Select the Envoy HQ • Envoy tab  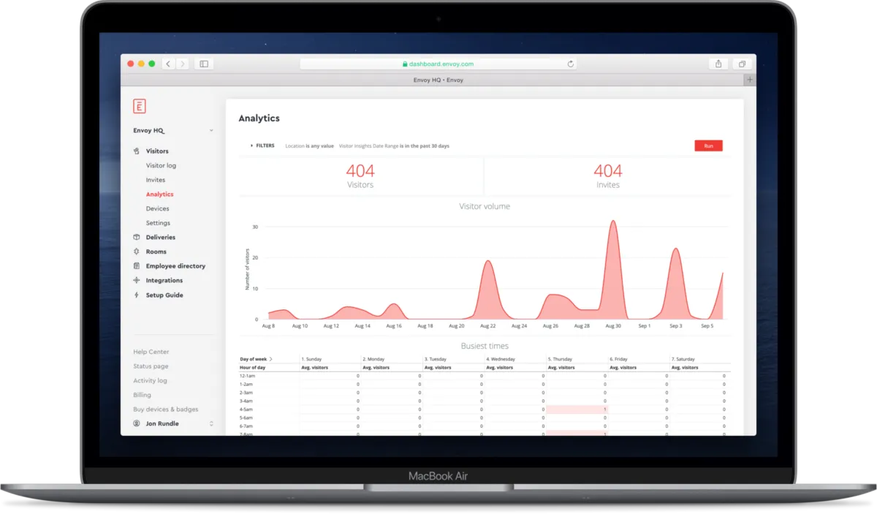(x=438, y=80)
